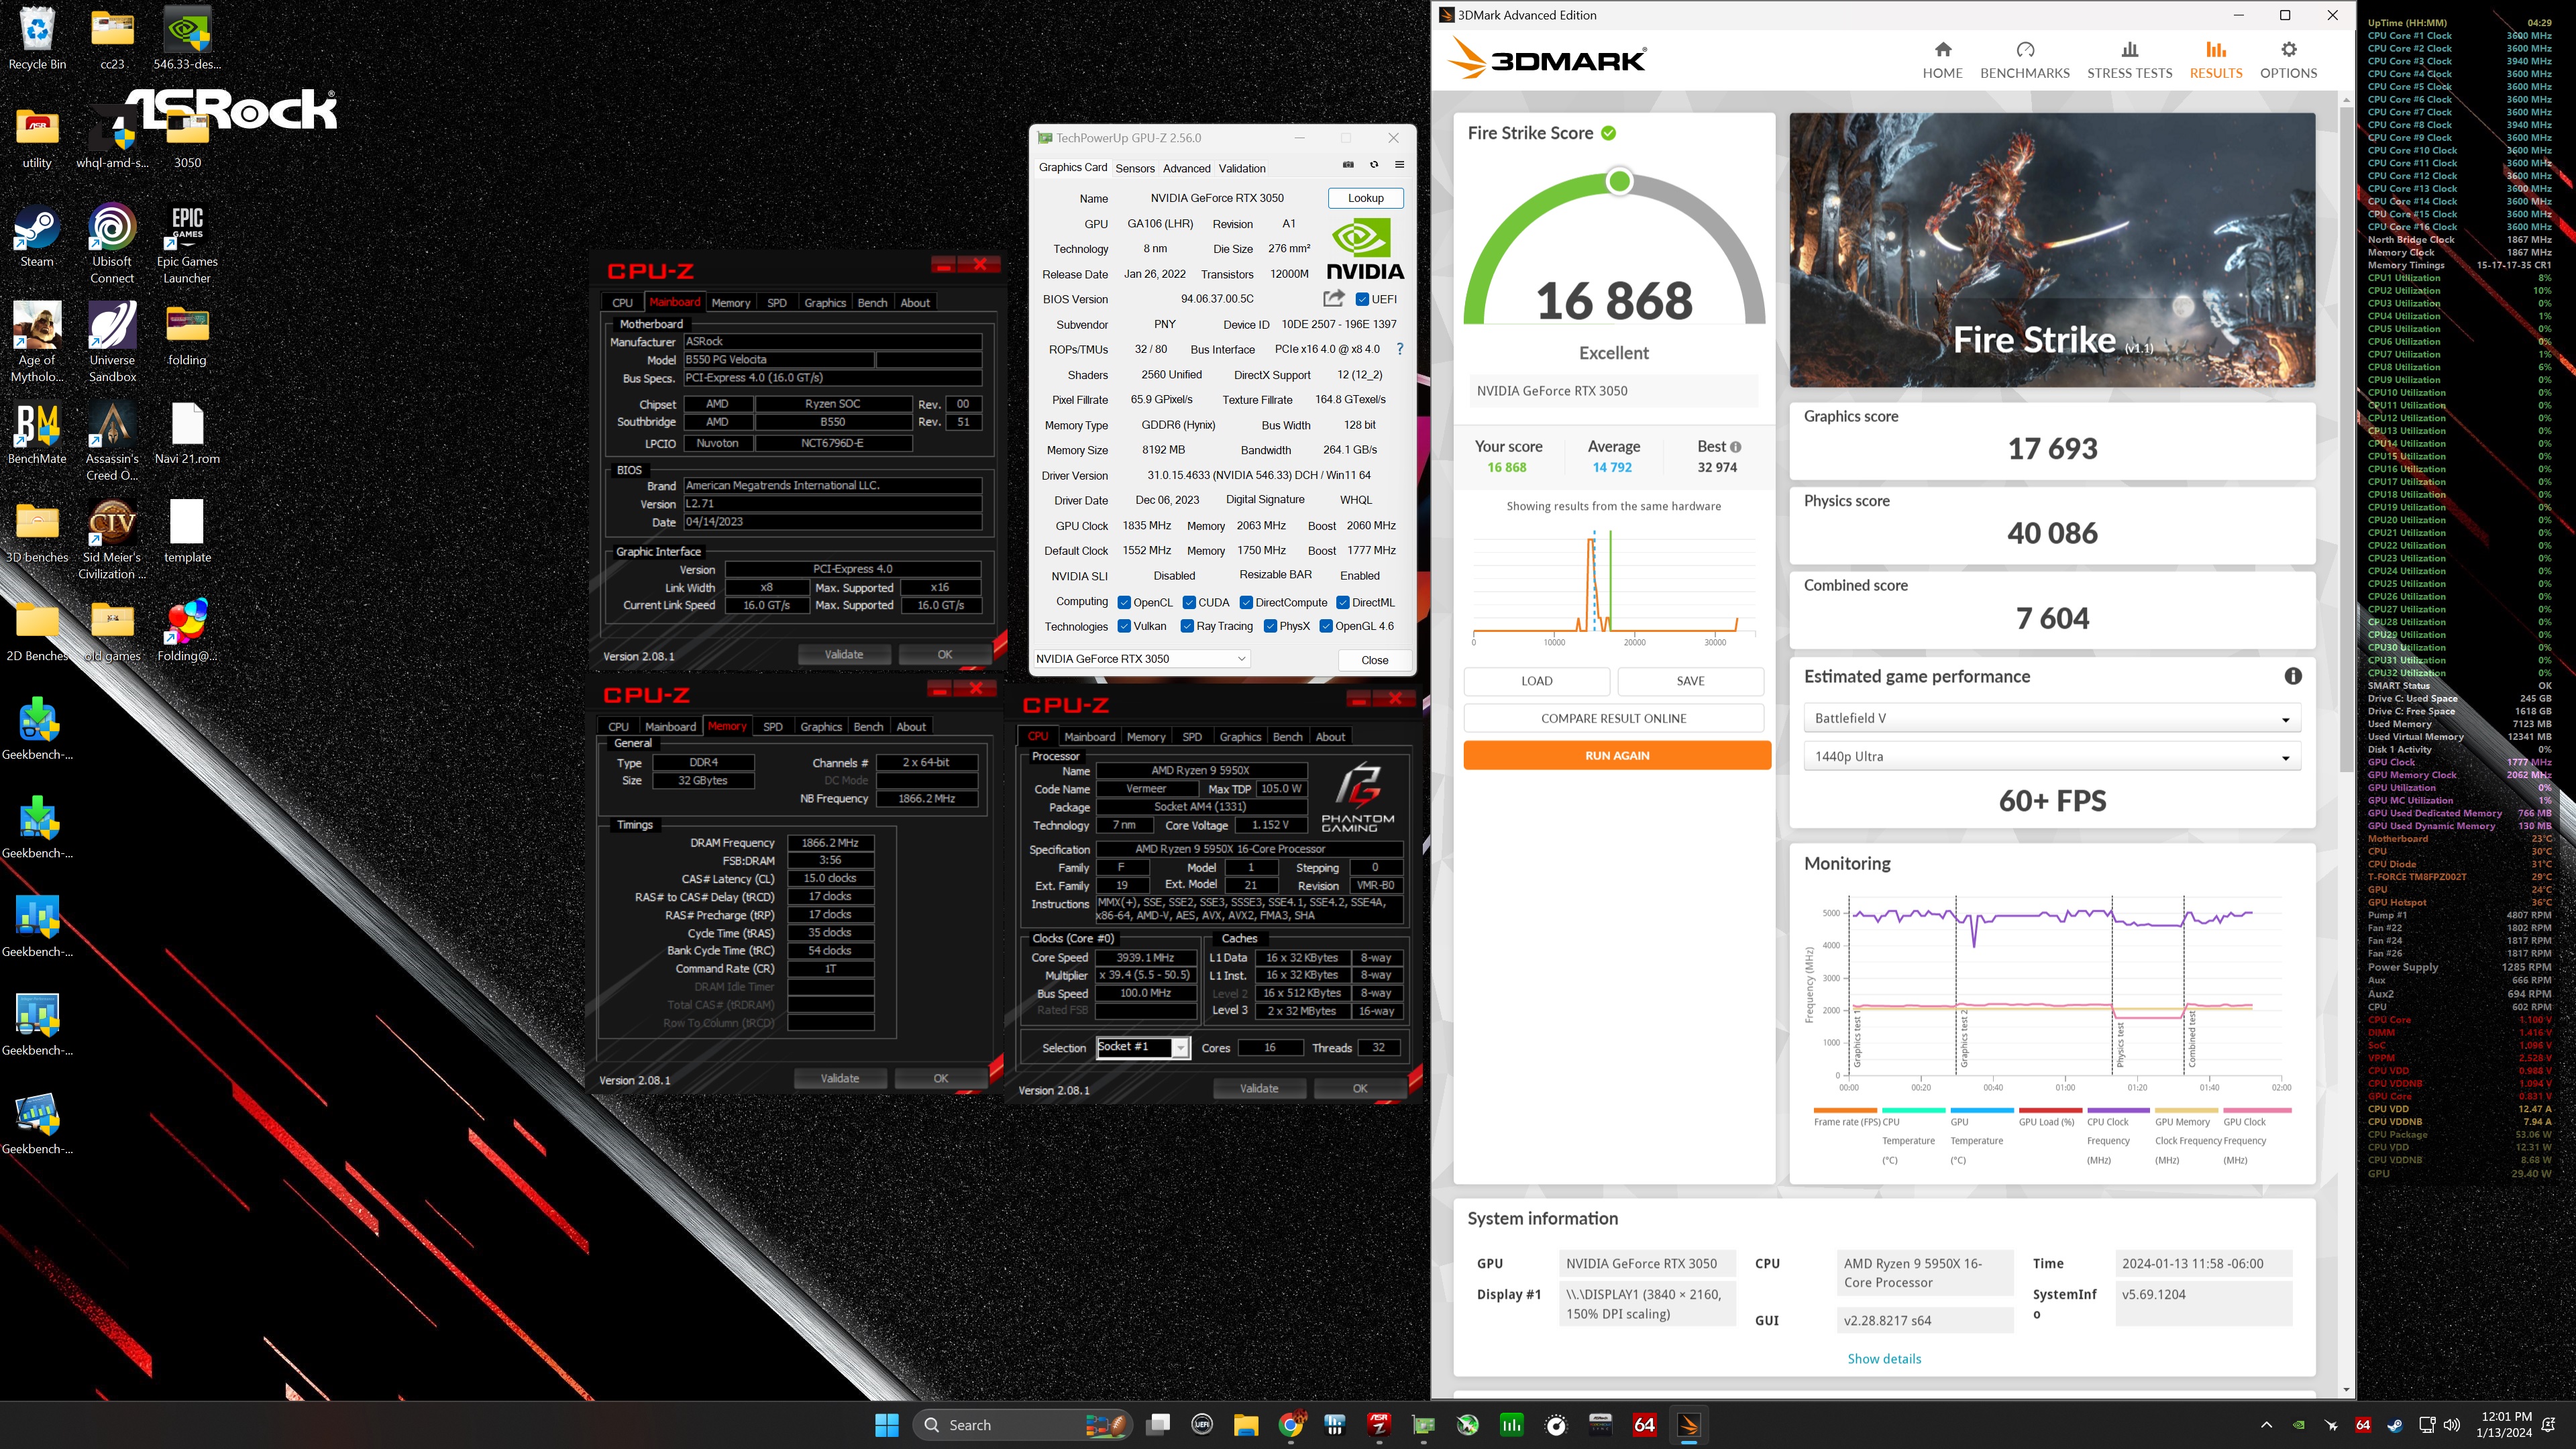Image resolution: width=2576 pixels, height=1449 pixels.
Task: Toggle the DirectML checkbox
Action: [x=1343, y=602]
